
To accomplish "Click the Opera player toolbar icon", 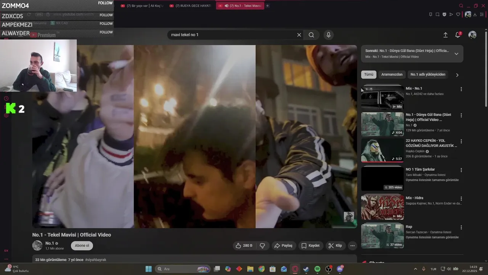I will click(451, 15).
